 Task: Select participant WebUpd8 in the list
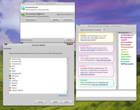[x=125, y=62]
